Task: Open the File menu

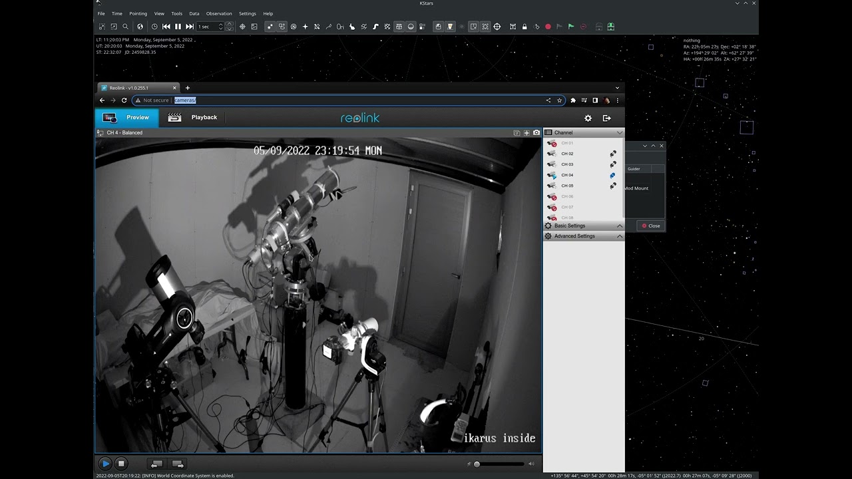Action: (101, 13)
